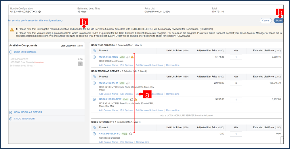Image resolution: width=290 pixels, height=149 pixels.
Task: Click Edit Options for UCSX-210C-M7-NEW
Action: pyautogui.click(x=127, y=111)
